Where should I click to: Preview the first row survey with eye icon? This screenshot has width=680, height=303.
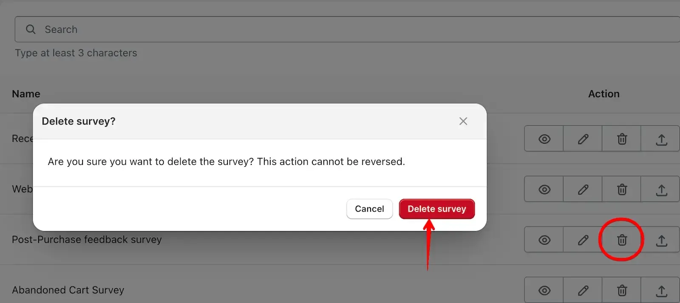pos(544,139)
